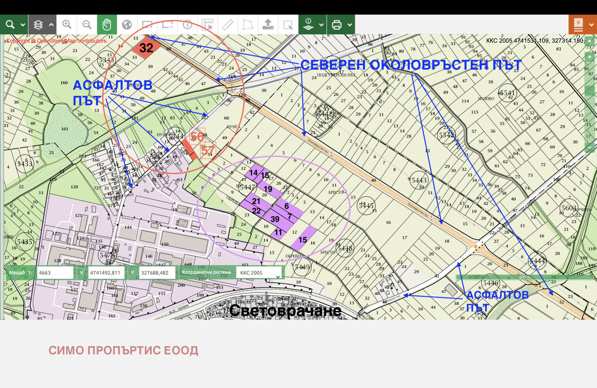Open the orange cart list icon
This screenshot has height=388, width=597.
[x=578, y=25]
